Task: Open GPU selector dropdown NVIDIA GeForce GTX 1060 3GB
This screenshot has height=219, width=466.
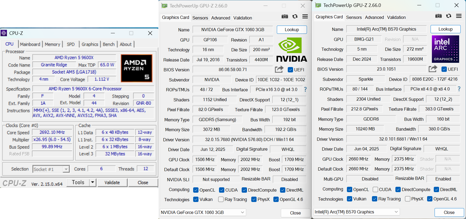Action: (203, 212)
